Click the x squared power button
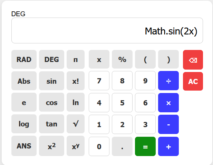 click(52, 146)
